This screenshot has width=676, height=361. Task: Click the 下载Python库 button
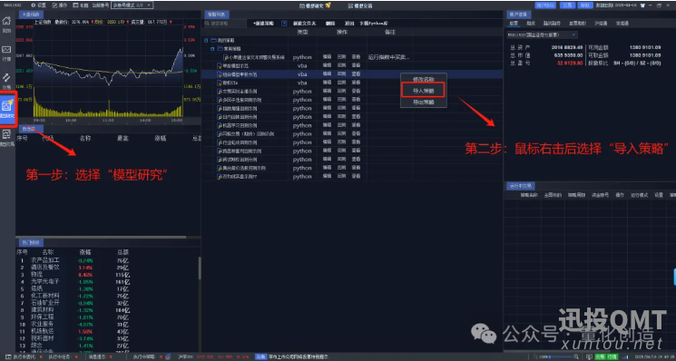373,24
